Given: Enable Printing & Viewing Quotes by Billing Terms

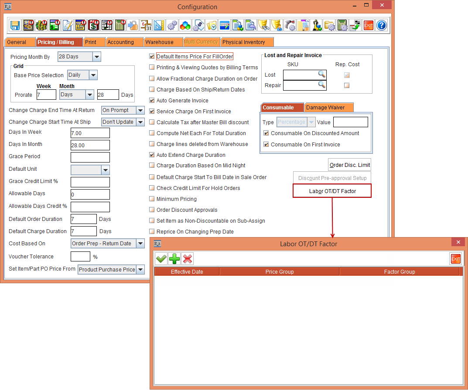Looking at the screenshot, I should [152, 68].
